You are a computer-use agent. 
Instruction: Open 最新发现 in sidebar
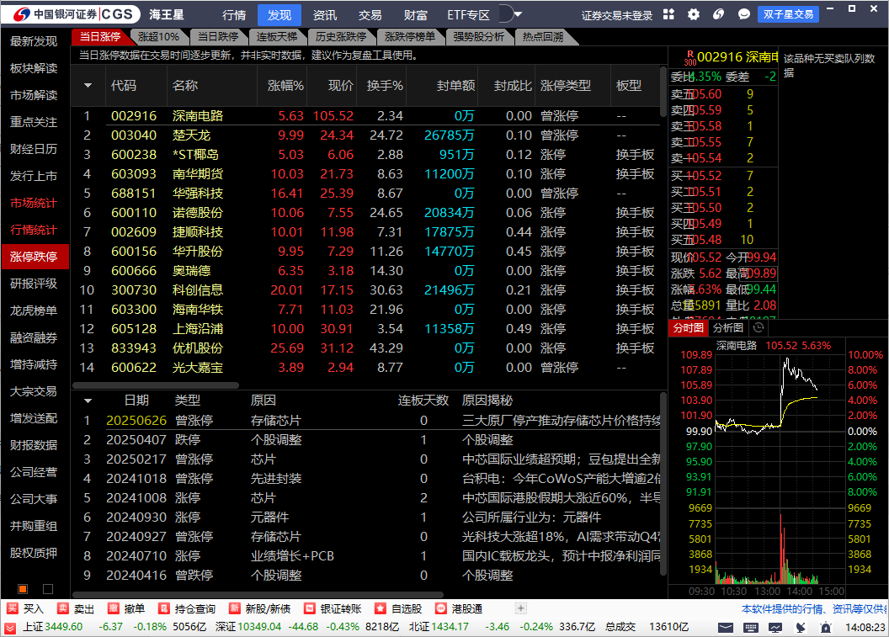34,40
